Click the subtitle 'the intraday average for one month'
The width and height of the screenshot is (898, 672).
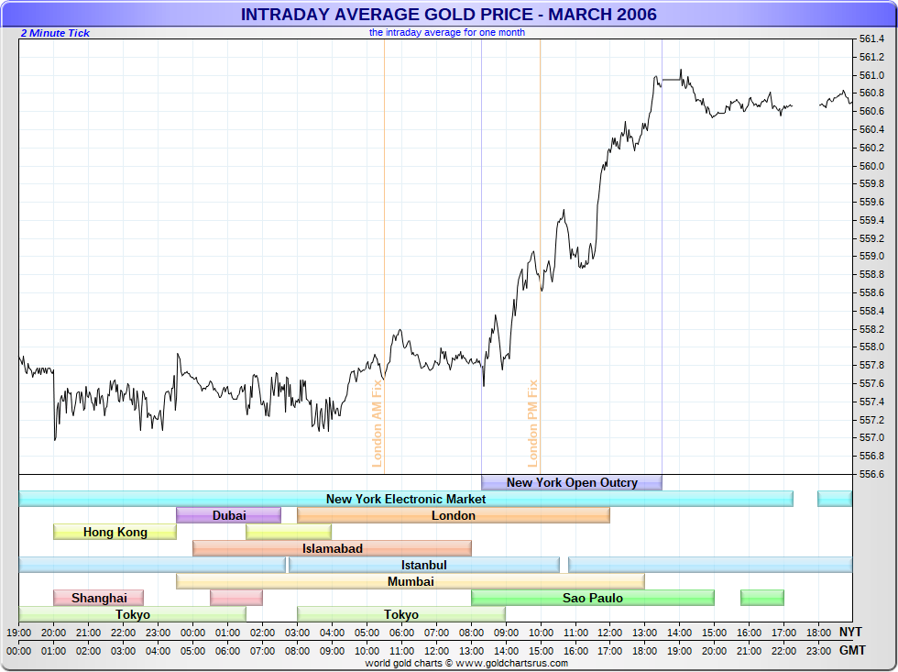[x=447, y=33]
